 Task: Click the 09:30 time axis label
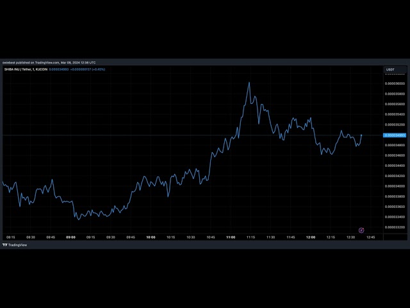[x=111, y=237]
